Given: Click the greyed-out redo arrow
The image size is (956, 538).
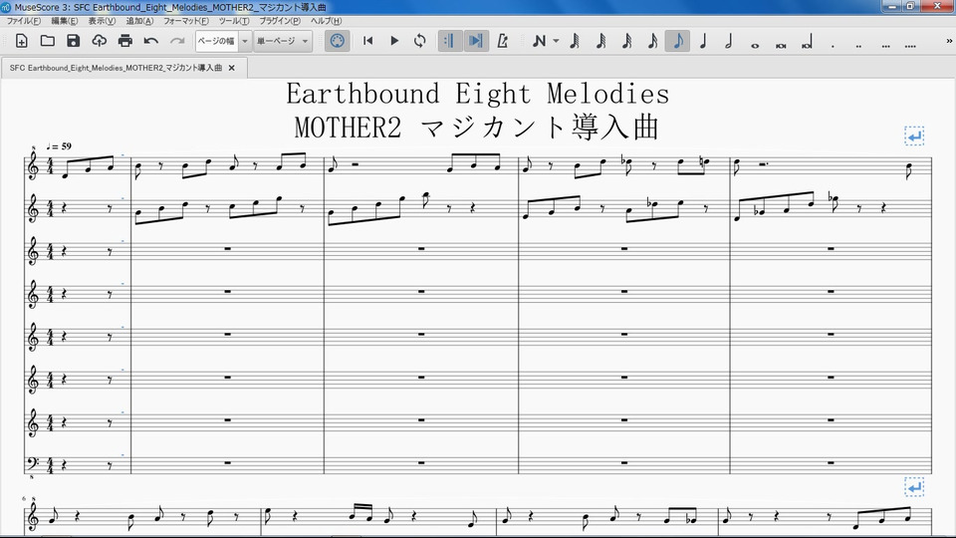Looking at the screenshot, I should 177,41.
